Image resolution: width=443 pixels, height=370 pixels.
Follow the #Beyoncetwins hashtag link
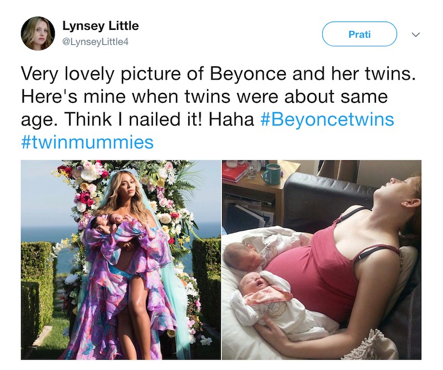[x=327, y=119]
